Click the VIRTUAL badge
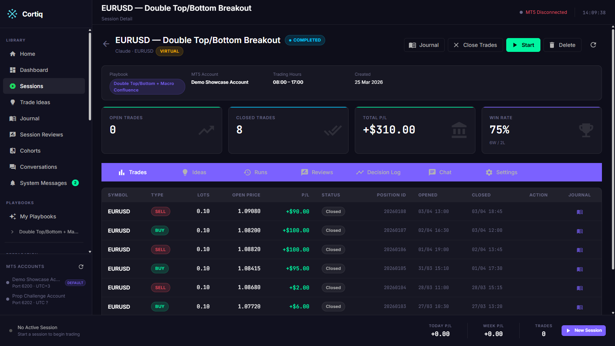 pyautogui.click(x=170, y=51)
